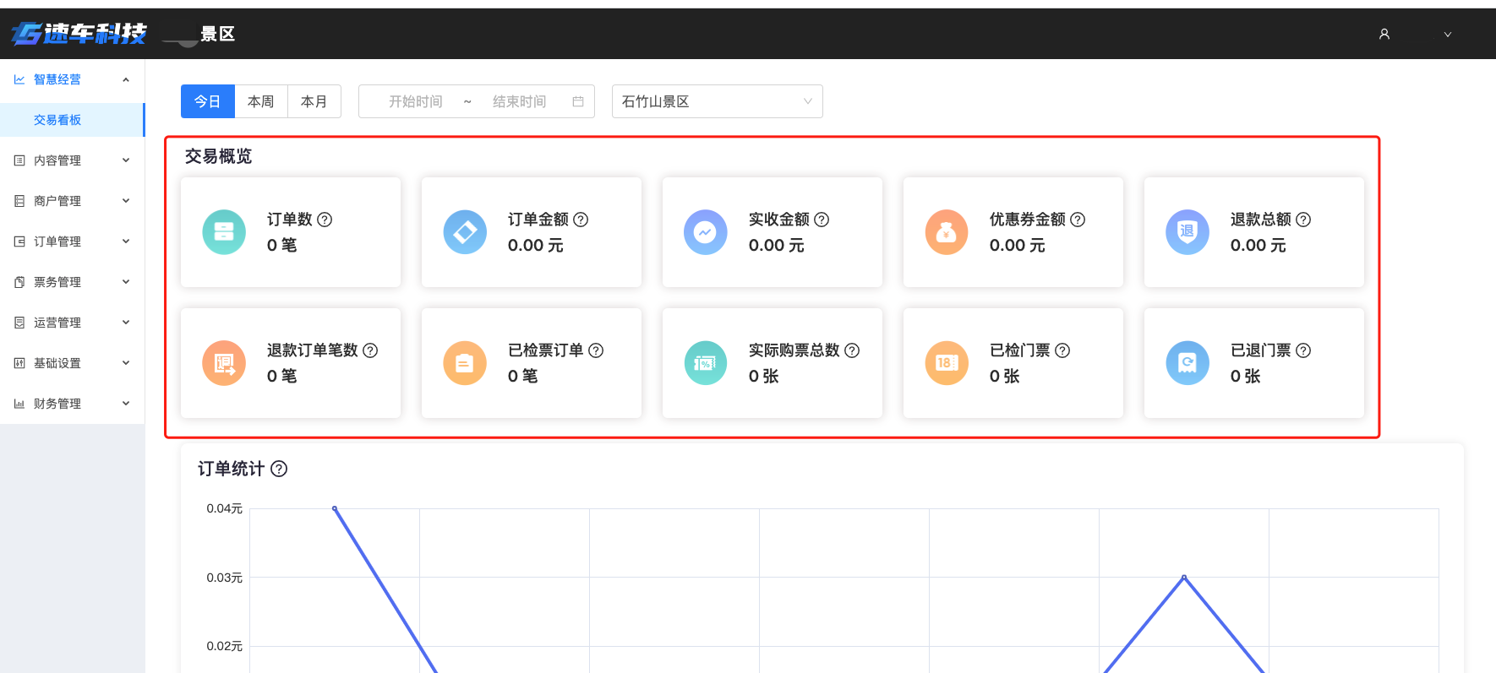Click the 实收金额 chart icon
Screen dimensions: 1496x673
click(706, 232)
